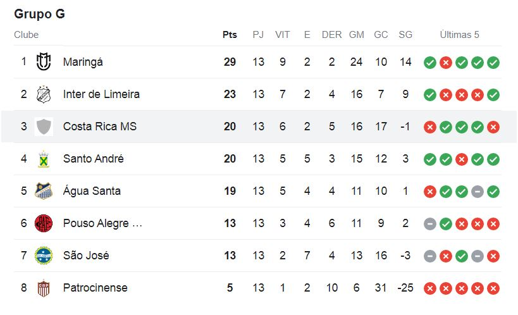
Task: Click São José's green win result icon
Action: pyautogui.click(x=462, y=256)
